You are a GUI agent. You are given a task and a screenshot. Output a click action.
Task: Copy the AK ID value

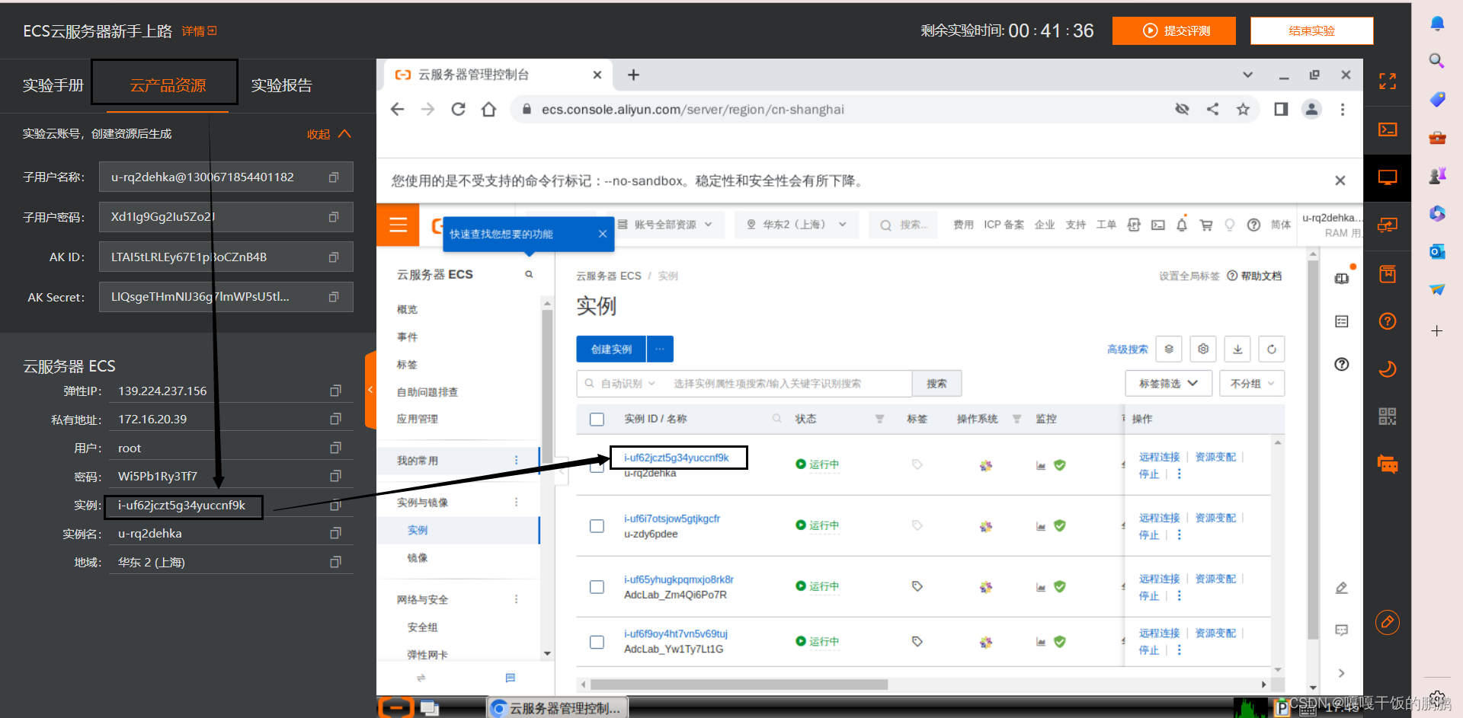334,257
